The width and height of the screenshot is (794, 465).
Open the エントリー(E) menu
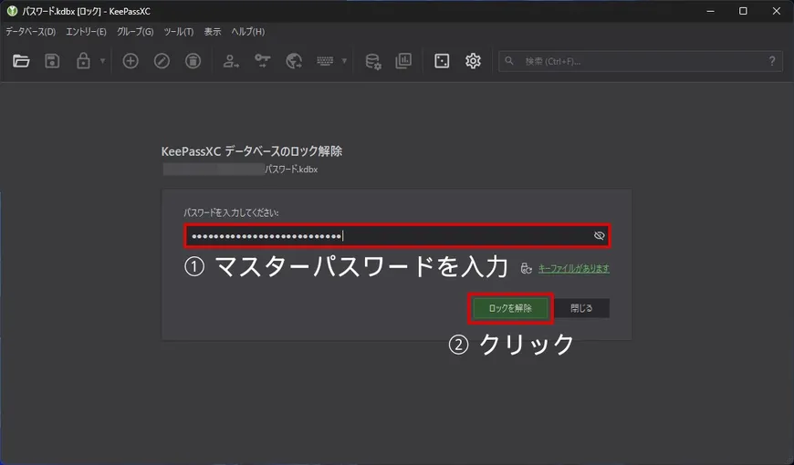(86, 31)
